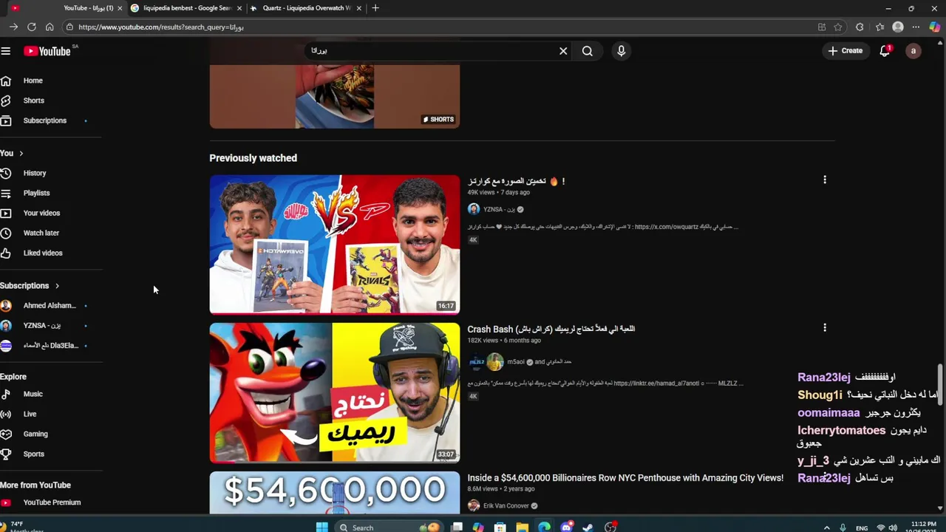This screenshot has width=946, height=532.
Task: Open more options for Crash Bash video
Action: pyautogui.click(x=825, y=327)
